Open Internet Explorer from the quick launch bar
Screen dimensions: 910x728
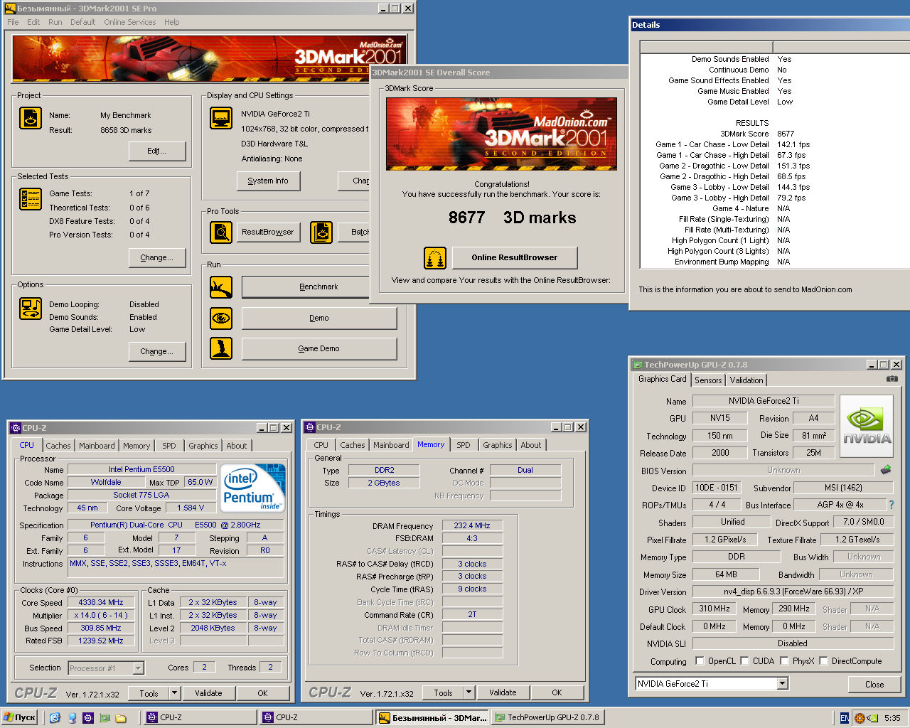(x=55, y=718)
